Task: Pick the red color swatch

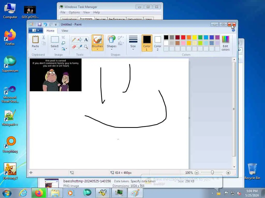Action: [183, 37]
